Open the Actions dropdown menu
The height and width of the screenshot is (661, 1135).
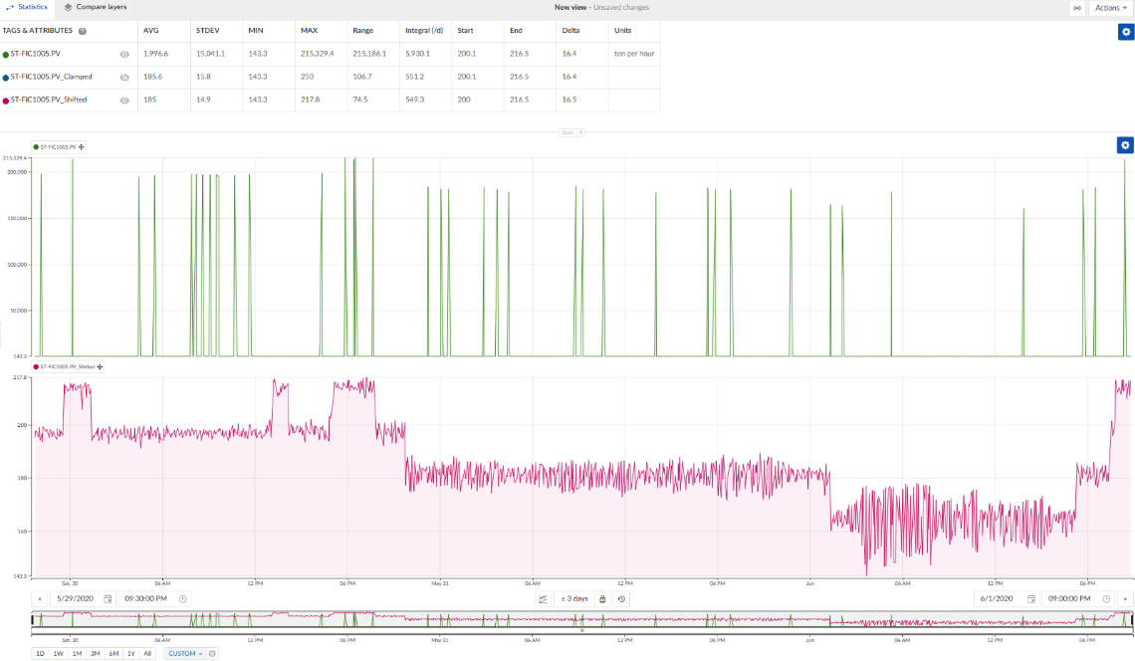pyautogui.click(x=1110, y=8)
